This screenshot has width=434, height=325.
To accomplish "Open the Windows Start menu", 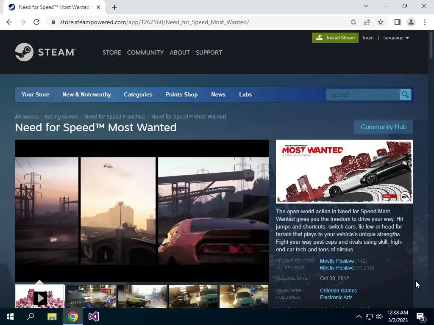I will pyautogui.click(x=10, y=317).
